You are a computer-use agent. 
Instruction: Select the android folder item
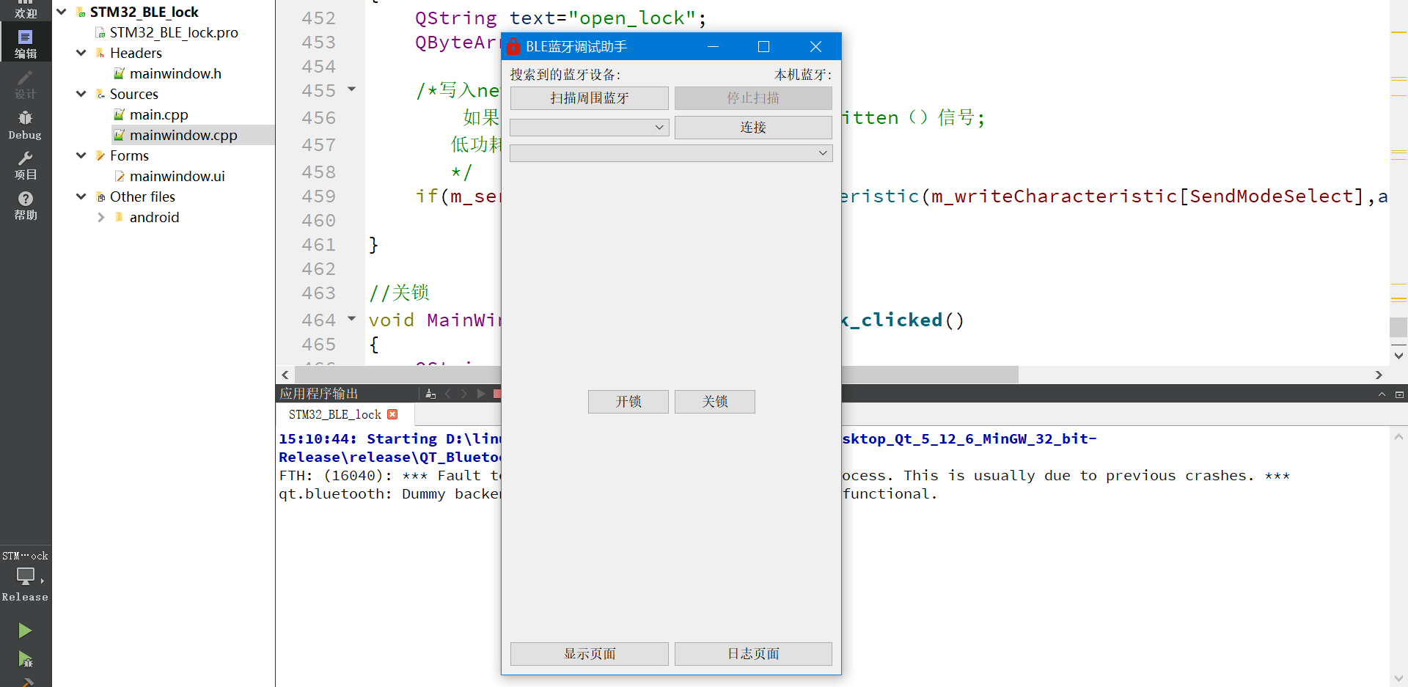[154, 217]
